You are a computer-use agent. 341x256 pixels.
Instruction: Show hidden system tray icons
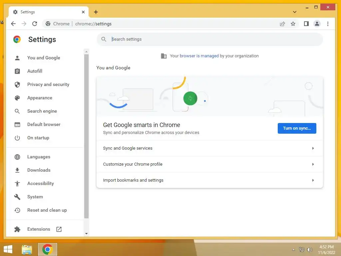tap(293, 250)
